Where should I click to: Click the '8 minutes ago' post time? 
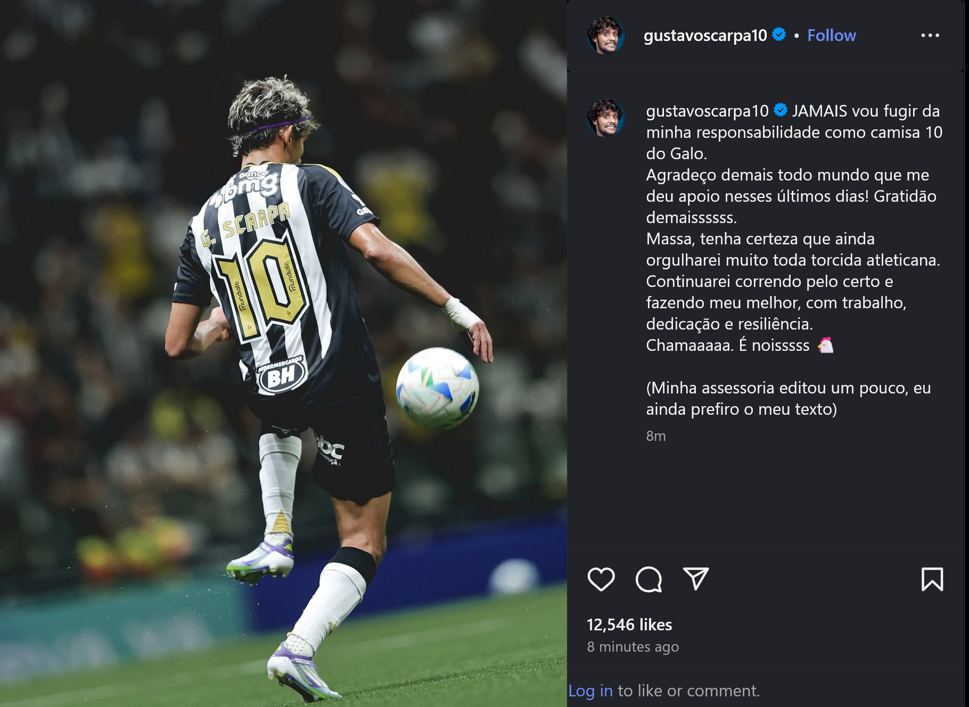click(x=633, y=647)
